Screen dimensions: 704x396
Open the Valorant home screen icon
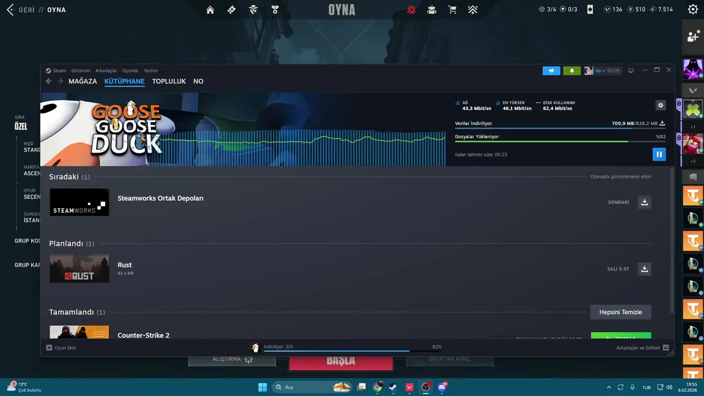coord(210,9)
